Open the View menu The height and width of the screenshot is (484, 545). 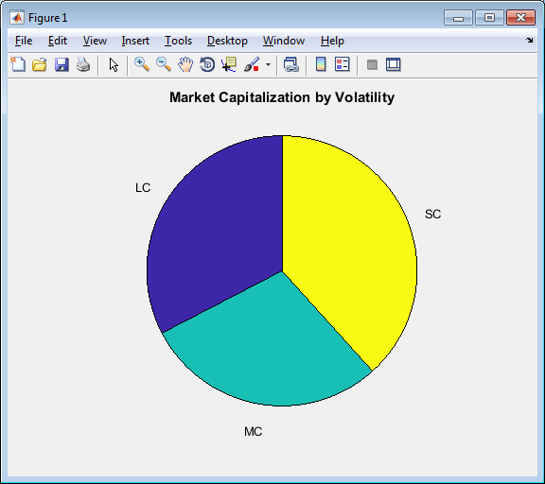[x=95, y=41]
